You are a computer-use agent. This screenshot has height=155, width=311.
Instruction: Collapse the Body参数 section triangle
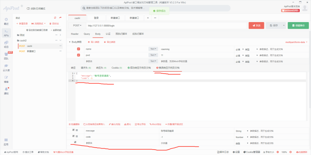(x=70, y=42)
